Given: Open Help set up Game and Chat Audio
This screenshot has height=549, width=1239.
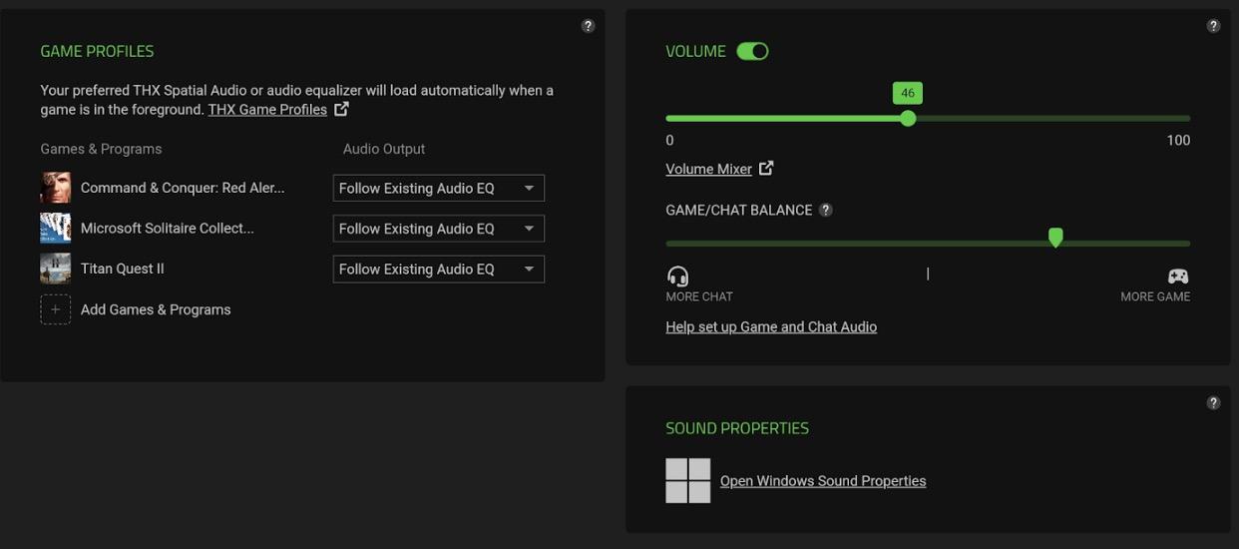Looking at the screenshot, I should (771, 326).
